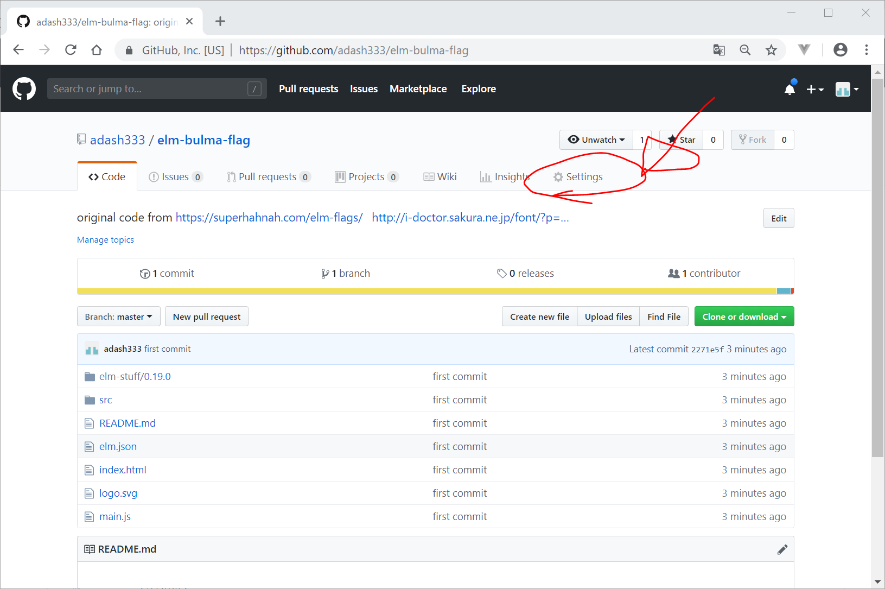885x589 pixels.
Task: Click the browser forward arrow
Action: pyautogui.click(x=44, y=50)
